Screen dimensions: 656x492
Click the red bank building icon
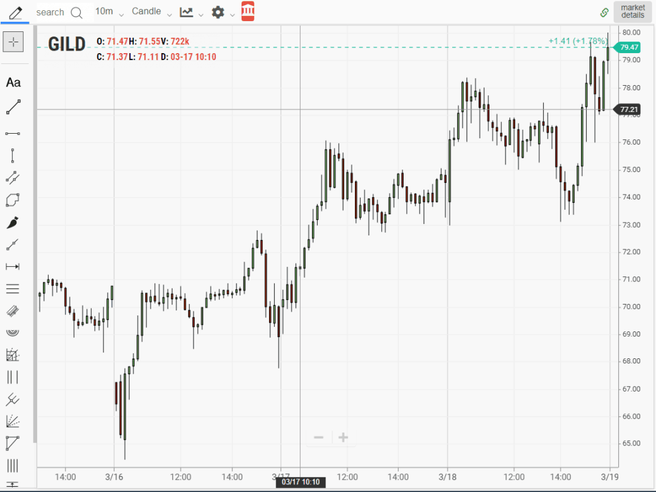pyautogui.click(x=249, y=12)
